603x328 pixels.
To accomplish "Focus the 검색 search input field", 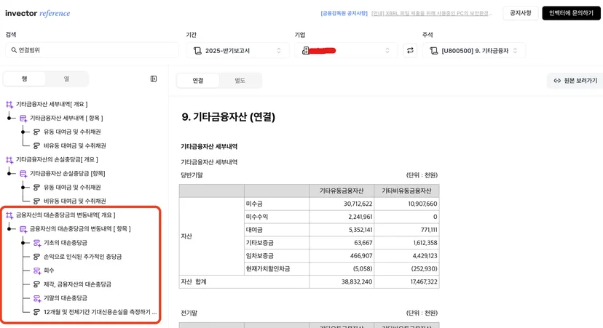I will click(x=92, y=50).
